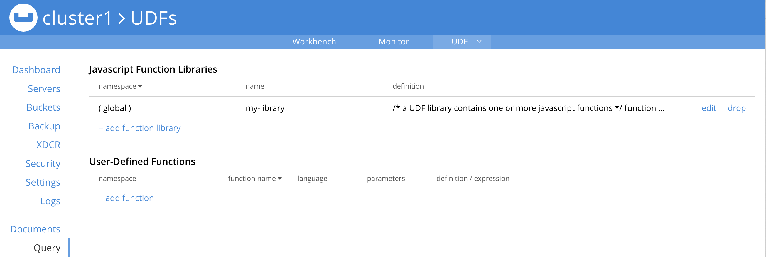Sort libraries by namespace
Screen dimensions: 766x257
[120, 86]
